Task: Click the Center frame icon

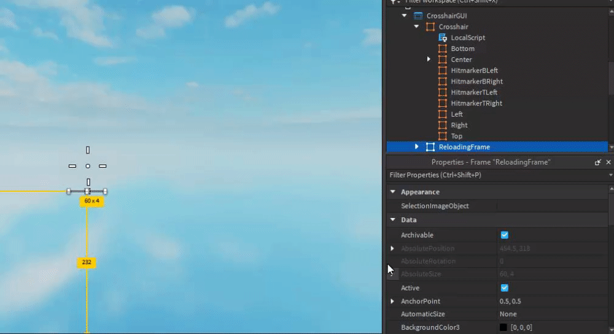Action: click(x=443, y=60)
